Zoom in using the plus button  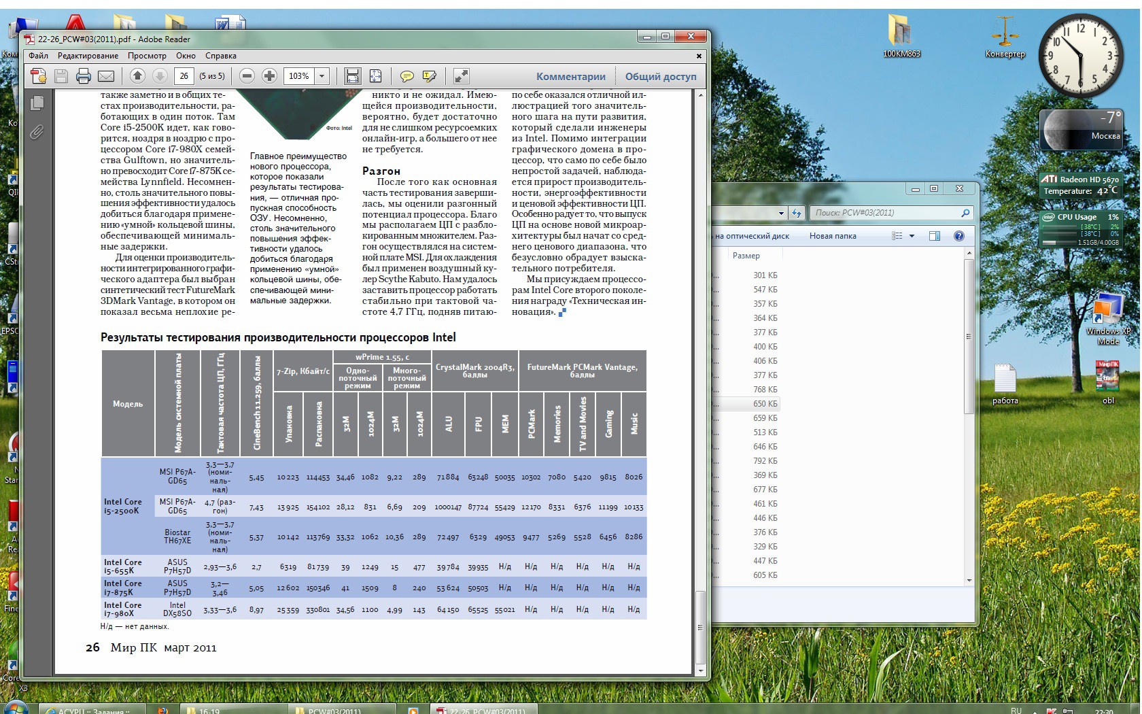point(269,76)
